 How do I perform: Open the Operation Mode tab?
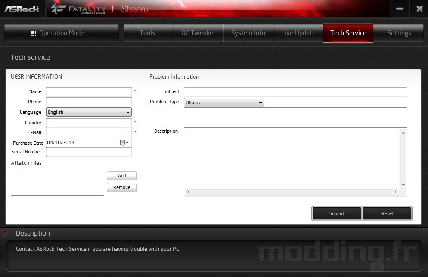pyautogui.click(x=62, y=33)
